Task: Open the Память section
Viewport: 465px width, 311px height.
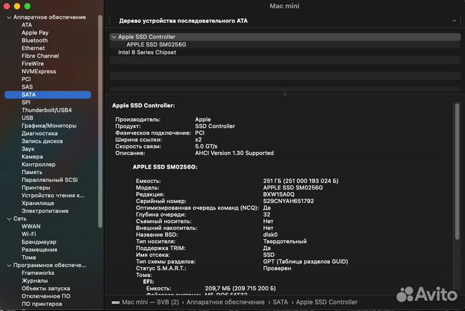Action: [32, 172]
